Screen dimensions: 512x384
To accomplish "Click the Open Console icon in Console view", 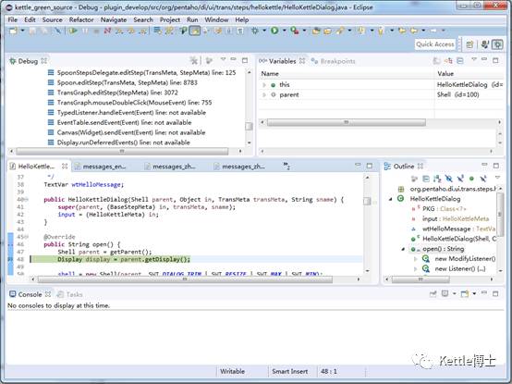I will 465,294.
